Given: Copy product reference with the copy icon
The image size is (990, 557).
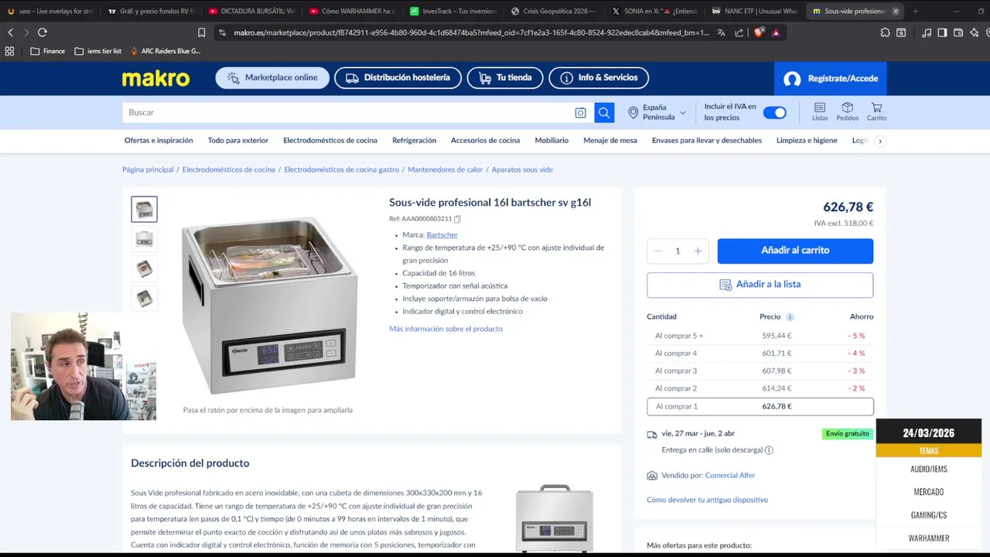Looking at the screenshot, I should tap(457, 219).
